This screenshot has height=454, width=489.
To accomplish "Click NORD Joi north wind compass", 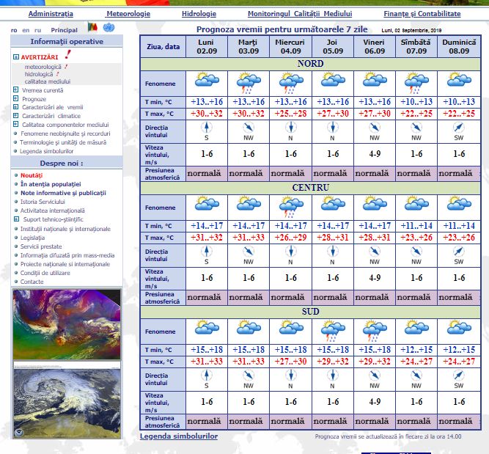I will (333, 128).
